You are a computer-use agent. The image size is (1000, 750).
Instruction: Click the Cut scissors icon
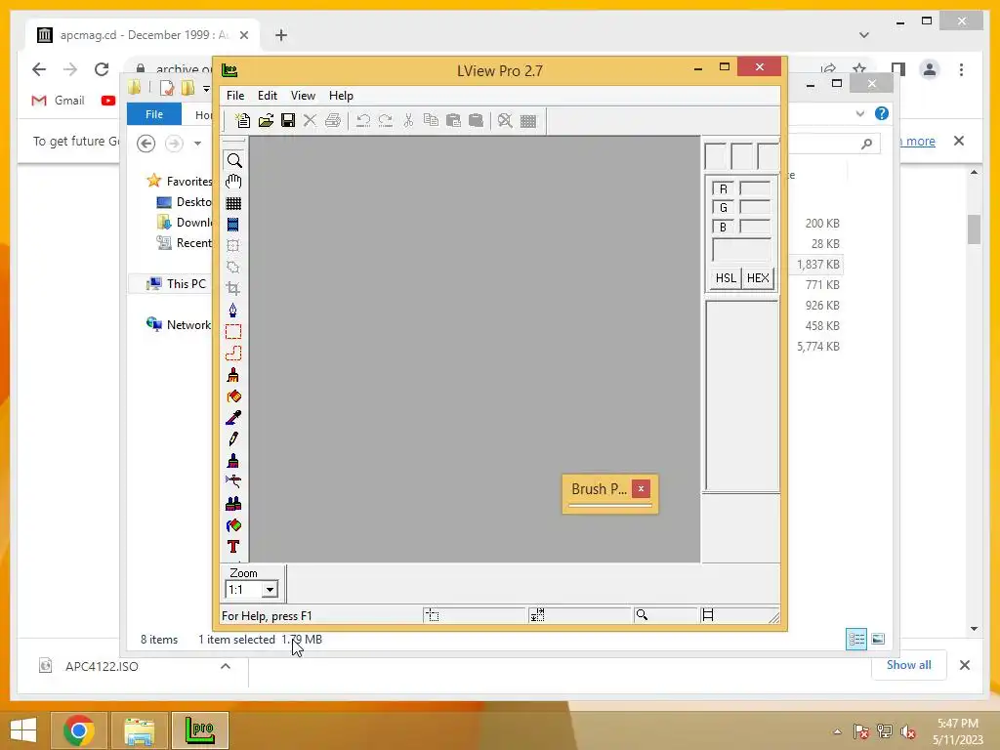pyautogui.click(x=408, y=120)
